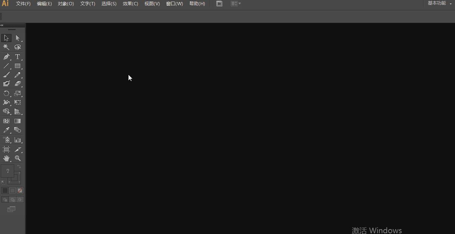
Task: Launch Adobe Bridge from the top bar
Action: [219, 3]
